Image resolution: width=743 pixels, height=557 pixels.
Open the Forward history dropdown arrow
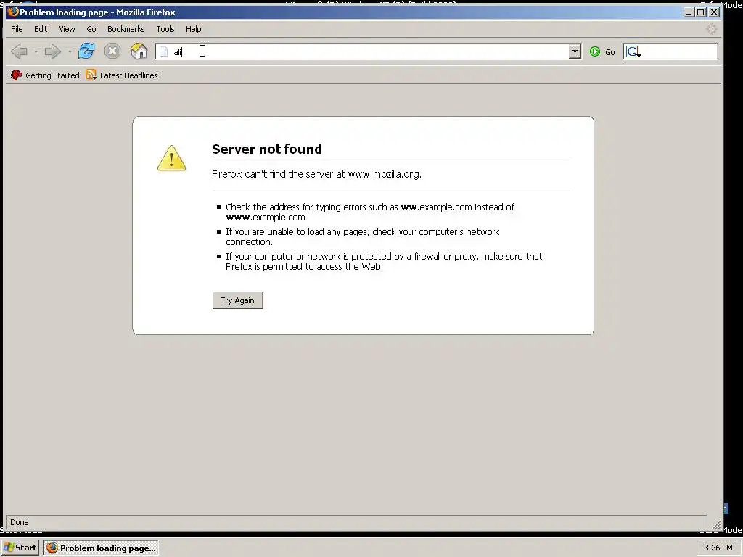[x=70, y=51]
